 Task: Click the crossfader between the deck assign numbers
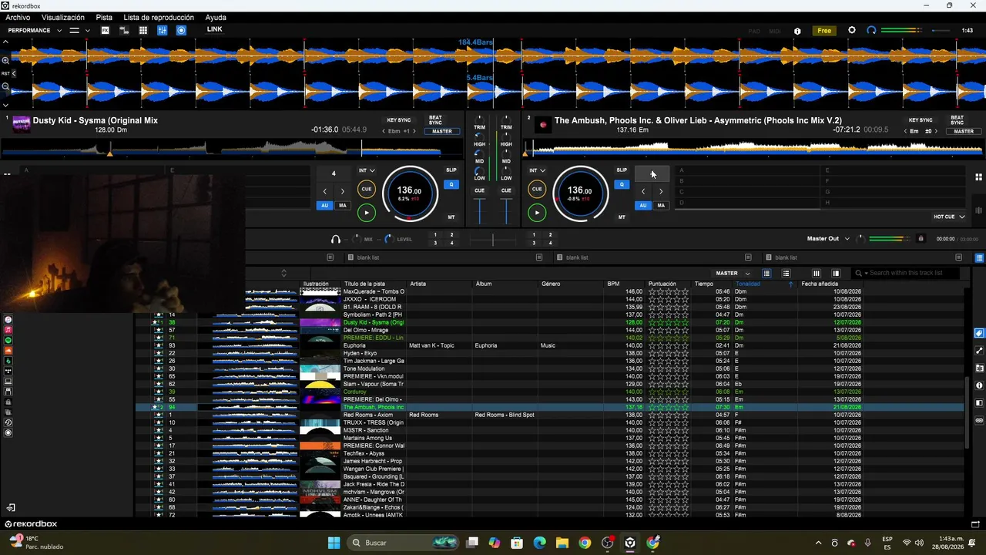(493, 240)
